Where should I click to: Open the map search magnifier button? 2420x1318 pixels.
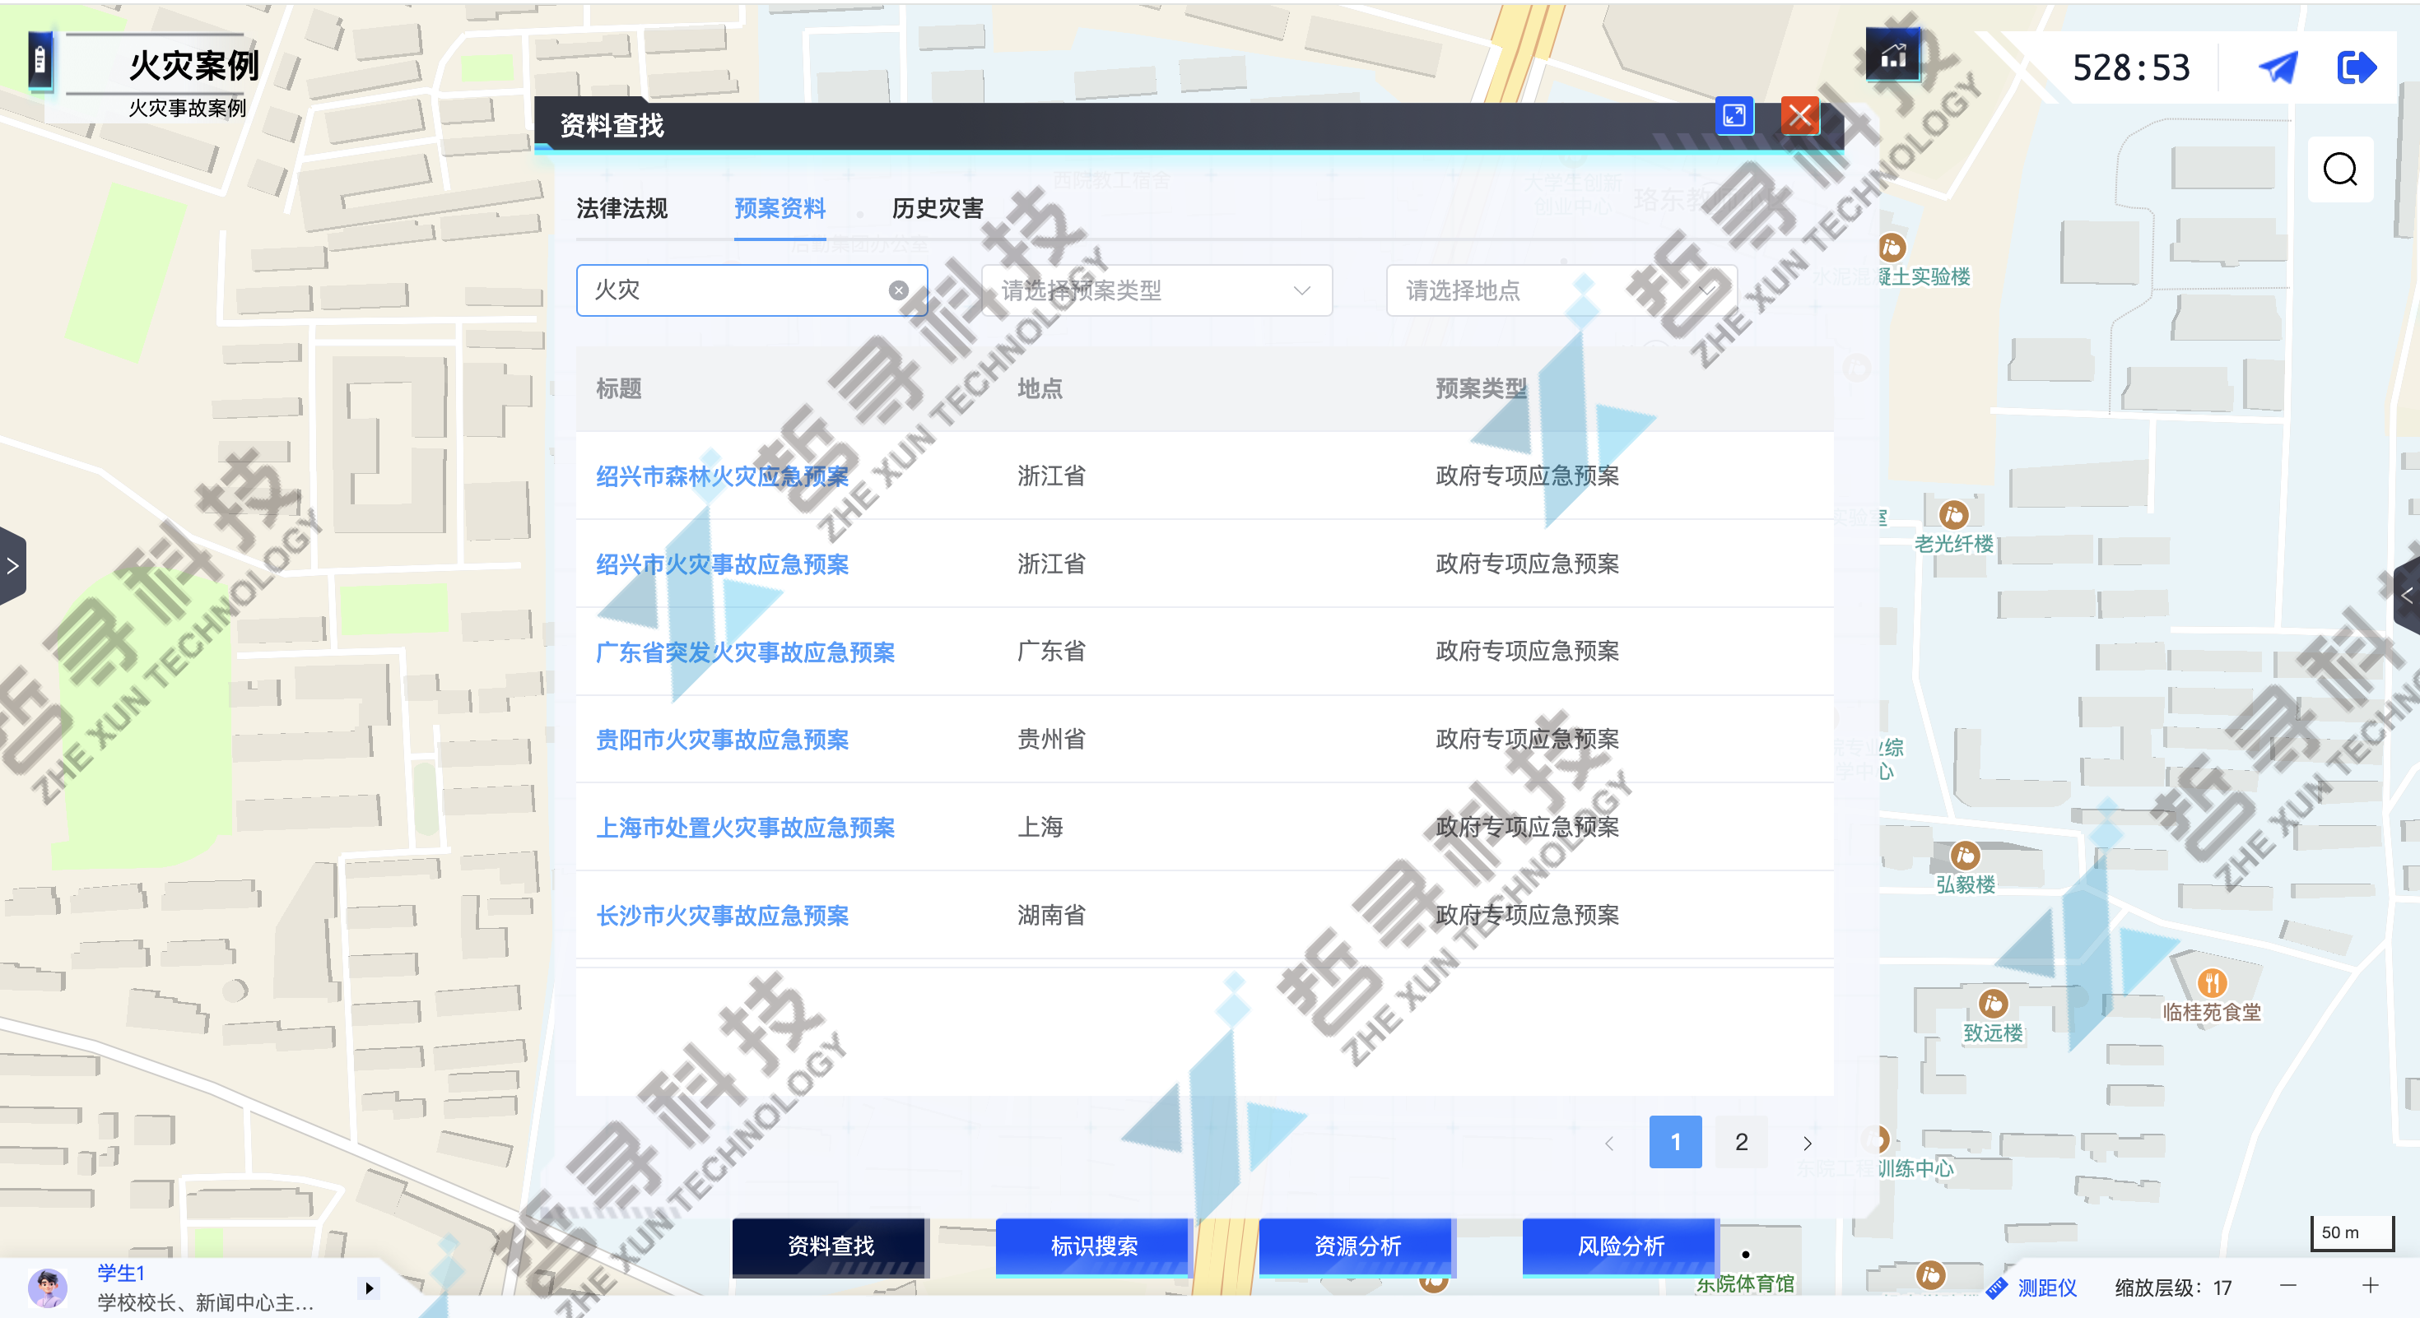(x=2339, y=170)
